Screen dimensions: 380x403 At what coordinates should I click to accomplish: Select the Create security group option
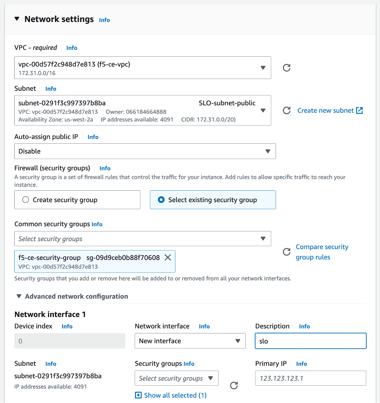(25, 199)
